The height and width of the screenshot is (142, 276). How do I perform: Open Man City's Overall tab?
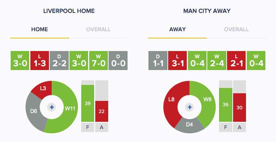click(x=236, y=29)
